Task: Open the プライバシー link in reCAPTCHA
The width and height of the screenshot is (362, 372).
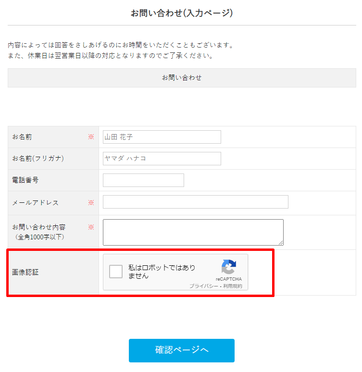Action: [x=204, y=286]
